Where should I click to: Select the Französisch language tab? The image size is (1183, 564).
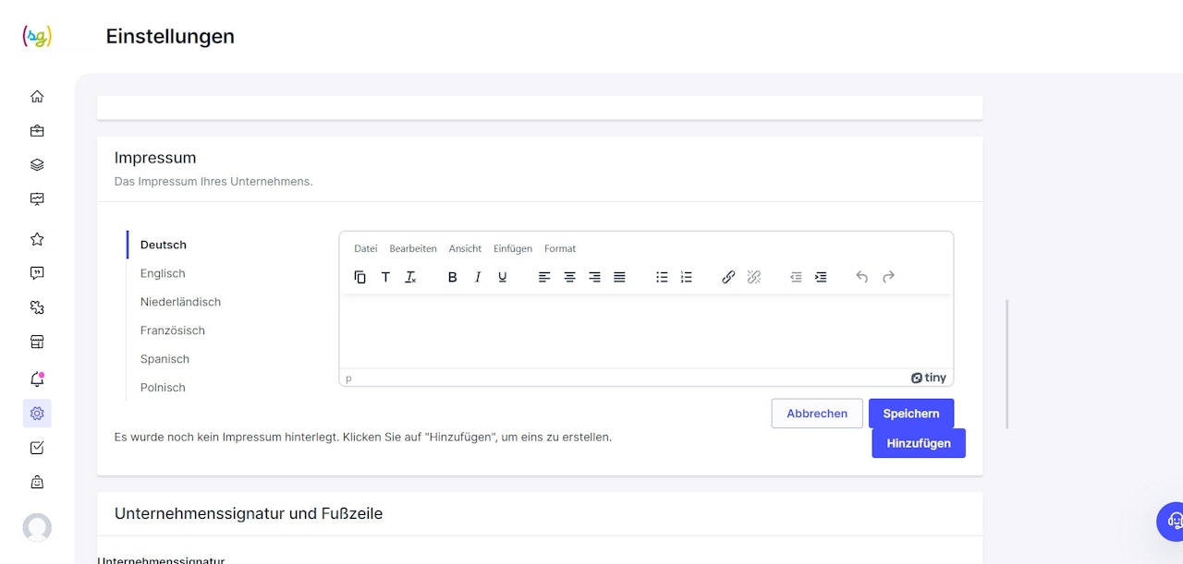coord(173,330)
